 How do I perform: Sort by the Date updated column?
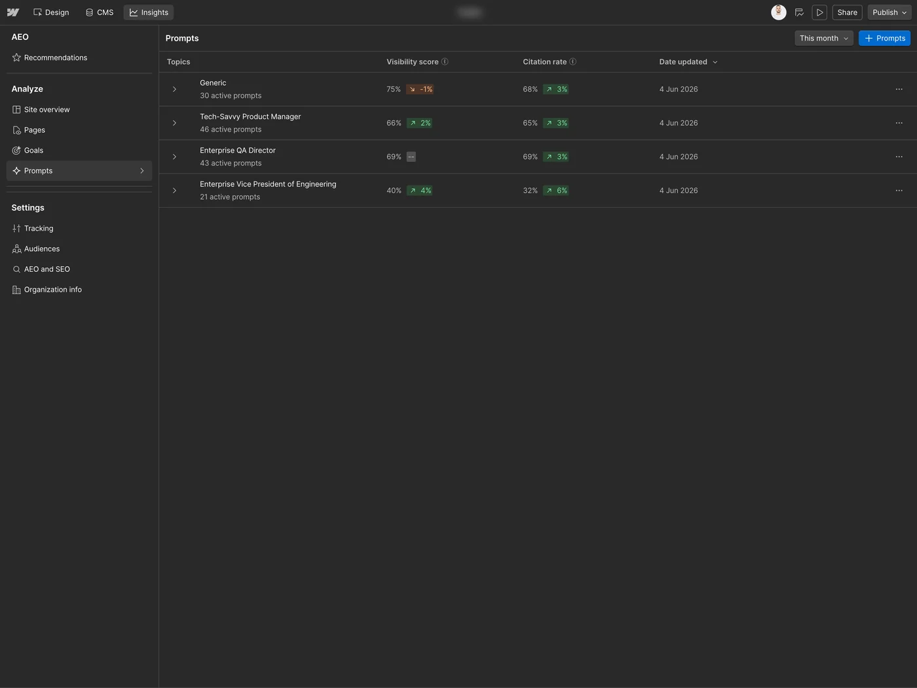[688, 62]
